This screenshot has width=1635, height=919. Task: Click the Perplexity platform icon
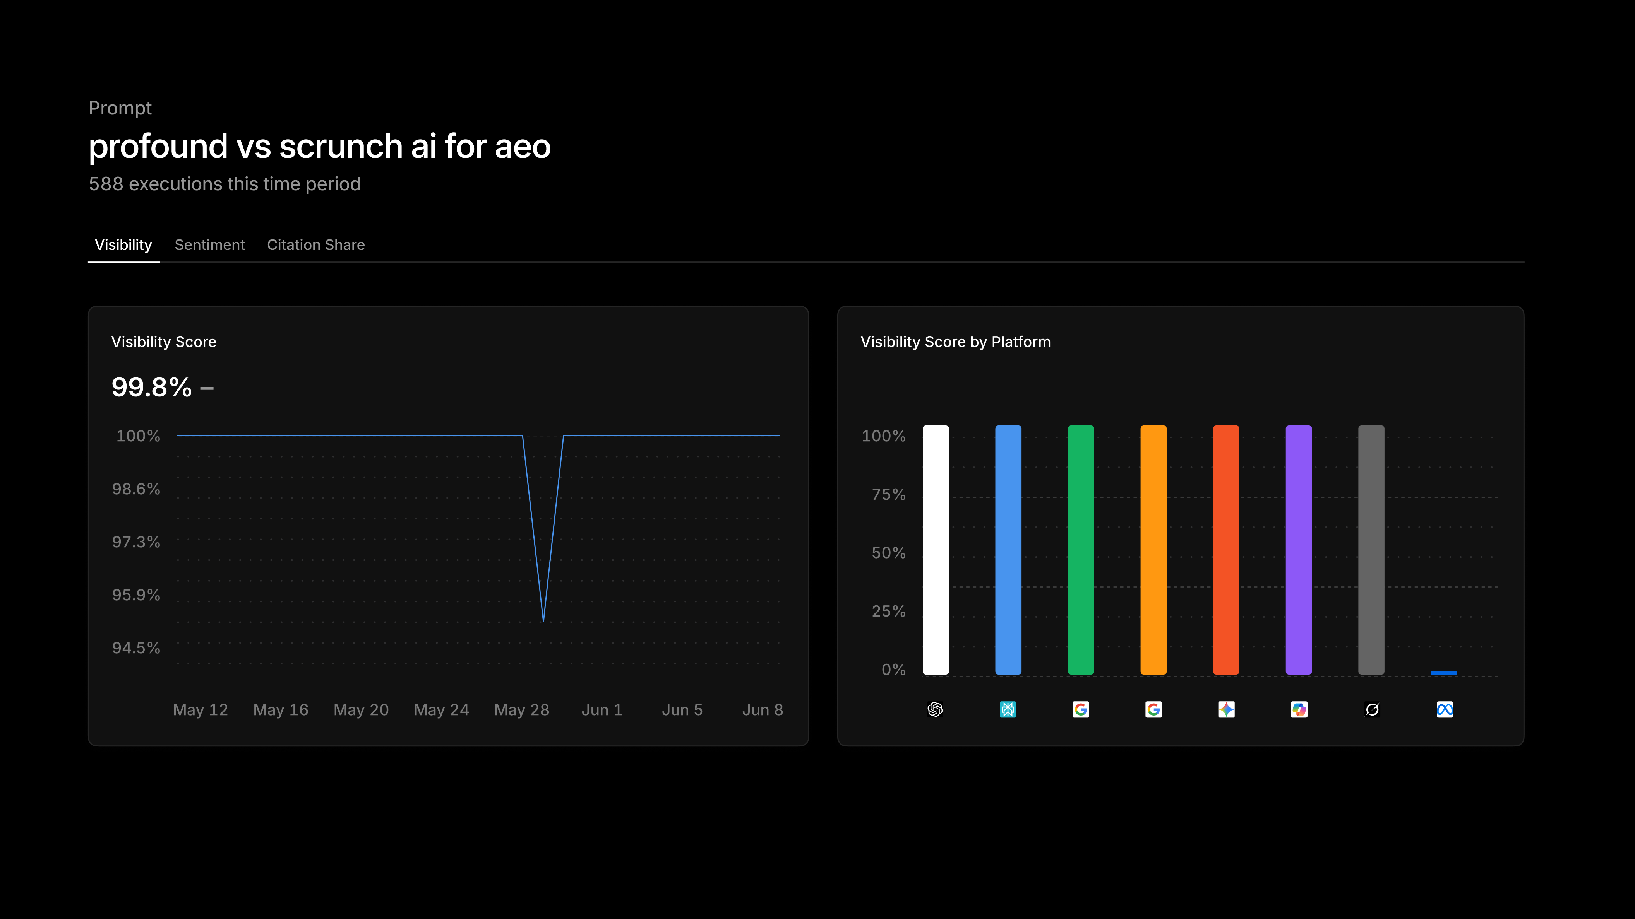[1008, 709]
